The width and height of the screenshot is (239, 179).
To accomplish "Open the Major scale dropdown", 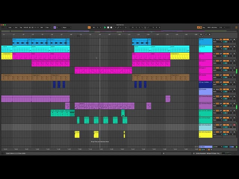I will click(x=67, y=27).
